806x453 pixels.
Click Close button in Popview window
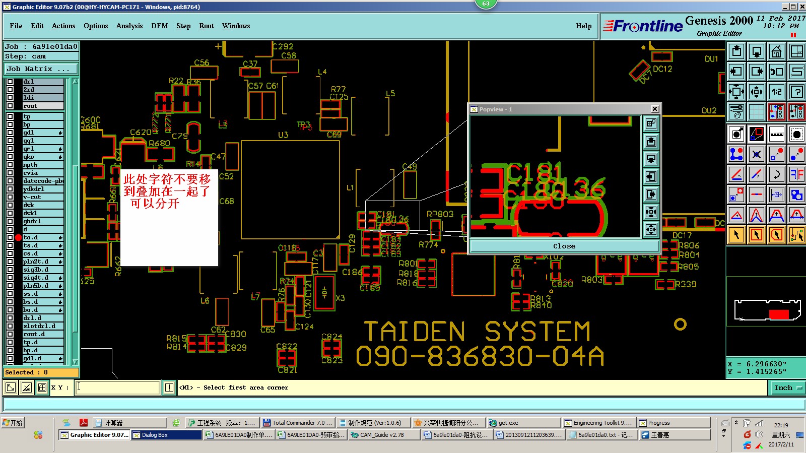[x=564, y=246]
